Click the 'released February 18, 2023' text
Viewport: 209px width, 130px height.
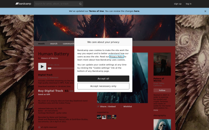tap(50, 109)
